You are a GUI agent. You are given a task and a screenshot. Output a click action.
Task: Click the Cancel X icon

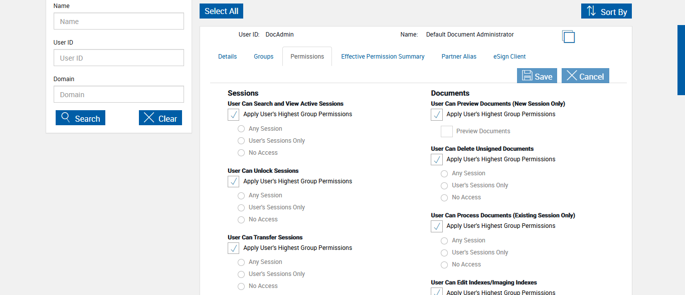(x=572, y=76)
